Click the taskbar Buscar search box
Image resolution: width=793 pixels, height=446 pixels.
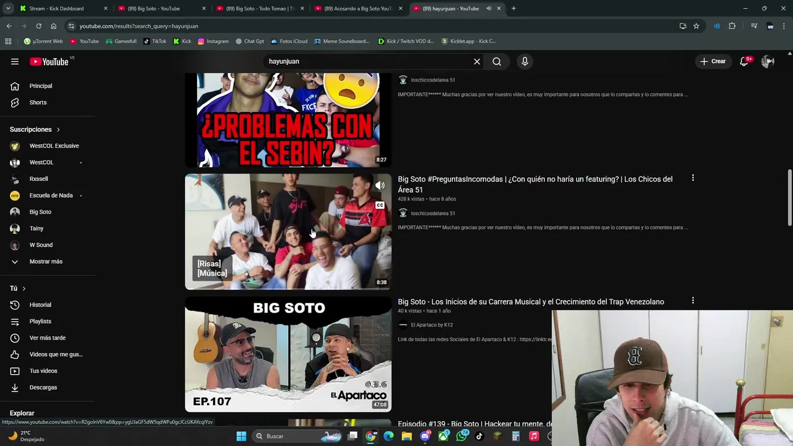click(297, 436)
